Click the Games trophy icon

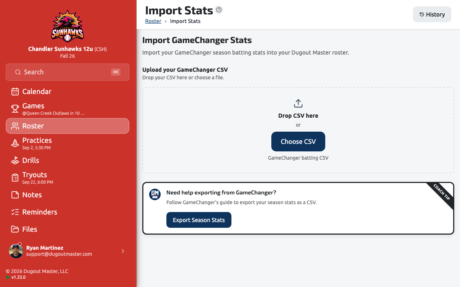tap(15, 109)
